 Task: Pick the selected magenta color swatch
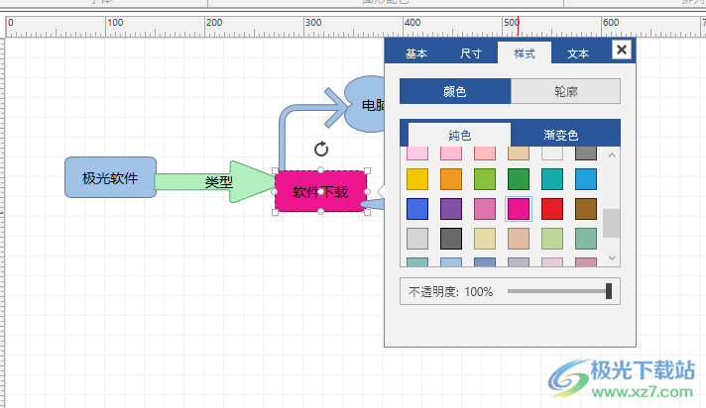pyautogui.click(x=519, y=209)
